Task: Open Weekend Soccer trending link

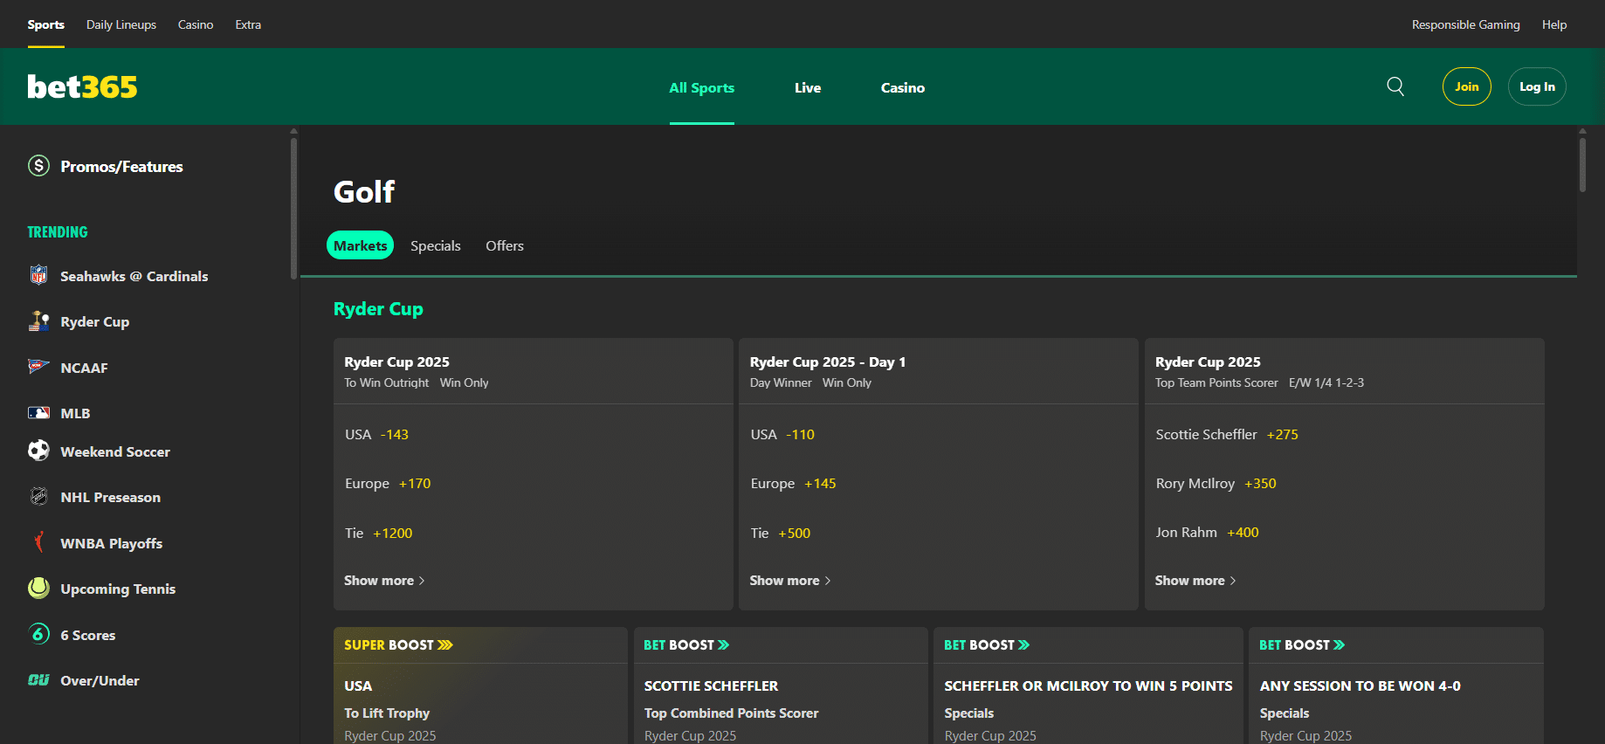Action: [x=115, y=451]
